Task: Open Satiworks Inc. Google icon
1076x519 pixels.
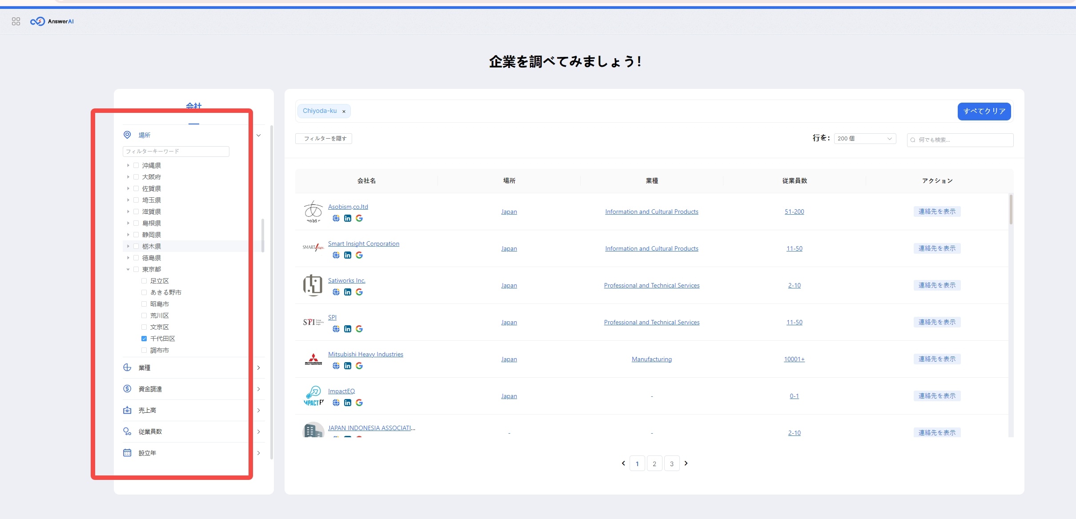Action: (x=359, y=292)
